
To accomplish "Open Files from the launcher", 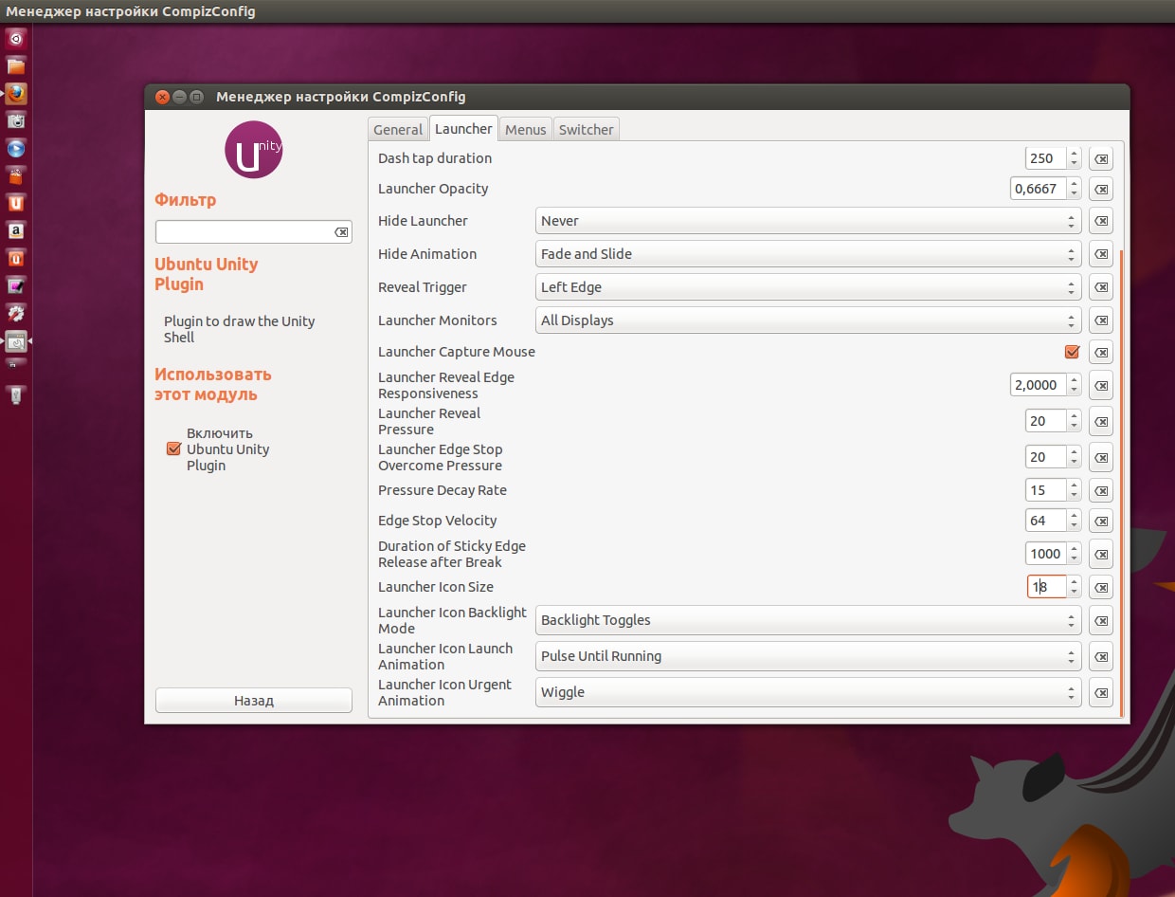I will pos(16,66).
